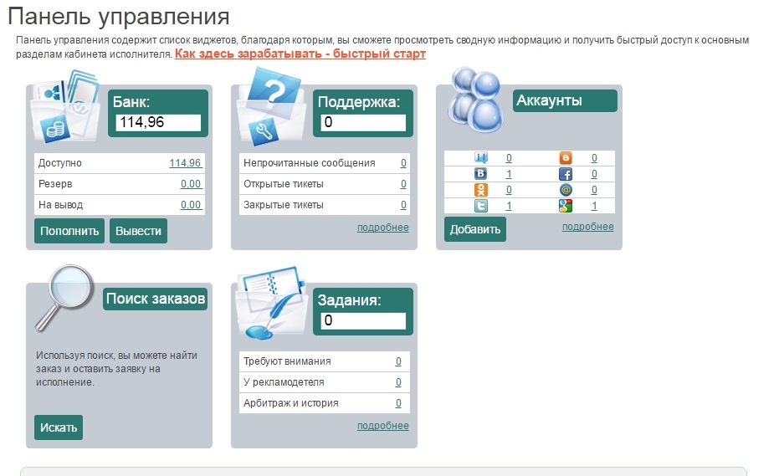
Task: Click the blue speech bubble account icon
Action: (481, 158)
